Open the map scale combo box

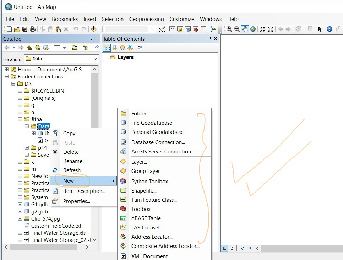[130, 29]
